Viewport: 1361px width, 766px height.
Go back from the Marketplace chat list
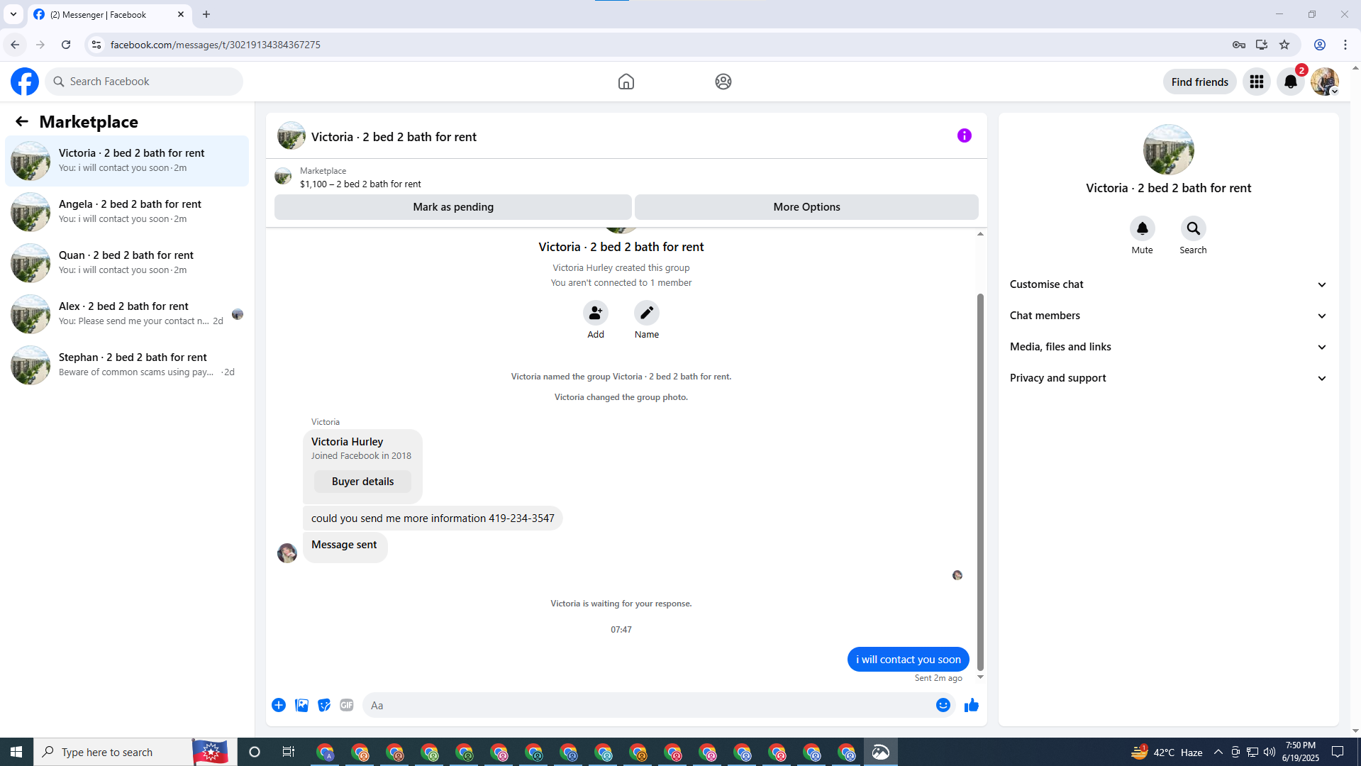click(22, 121)
